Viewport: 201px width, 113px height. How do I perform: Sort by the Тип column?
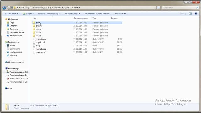tap(94, 18)
